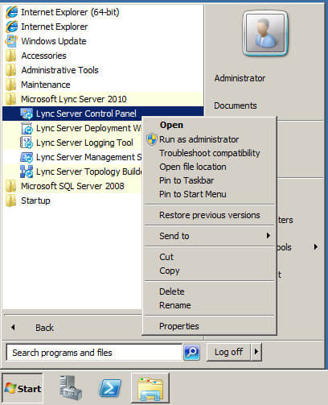Click the Internet Explorer (64-bit) icon
This screenshot has width=328, height=405.
tap(11, 12)
